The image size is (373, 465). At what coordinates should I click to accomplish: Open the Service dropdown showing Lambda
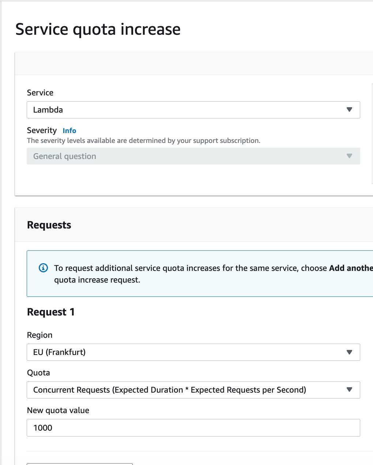(x=193, y=110)
